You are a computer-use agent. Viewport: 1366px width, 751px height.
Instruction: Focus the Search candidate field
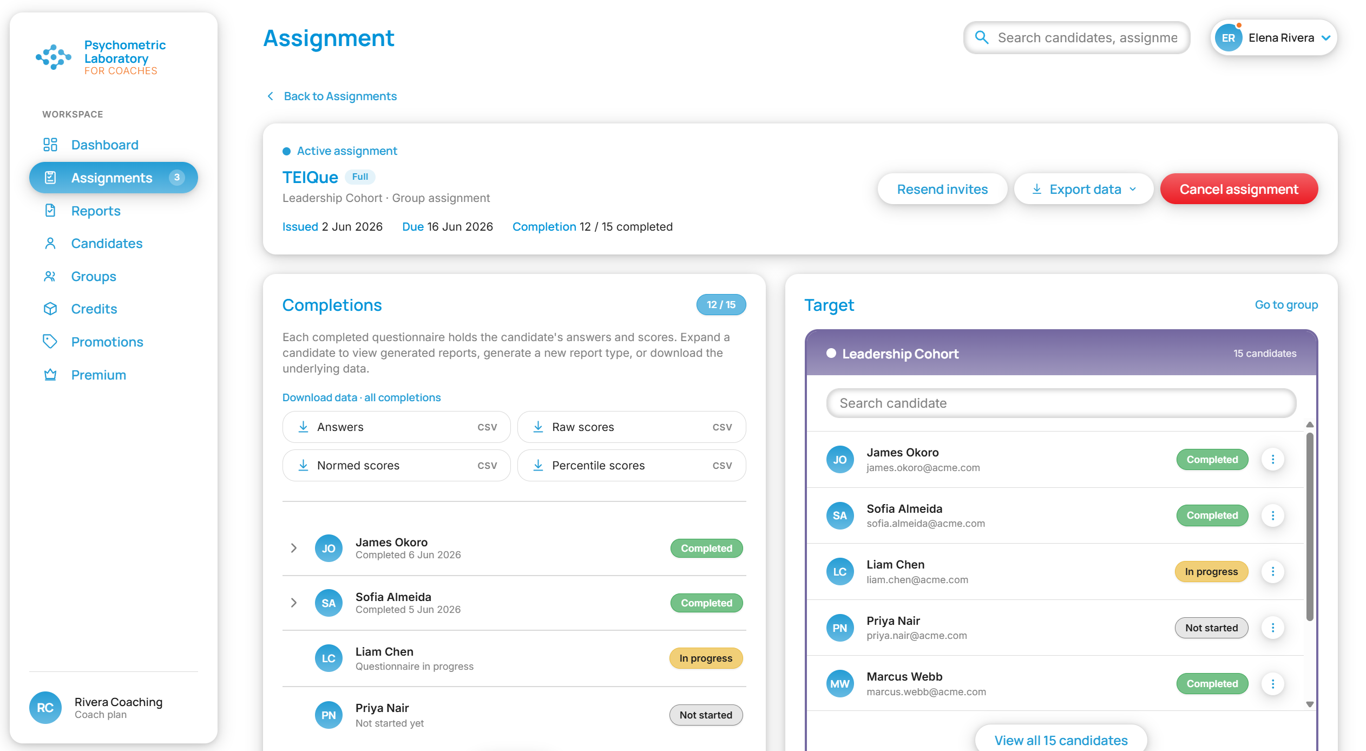1061,403
